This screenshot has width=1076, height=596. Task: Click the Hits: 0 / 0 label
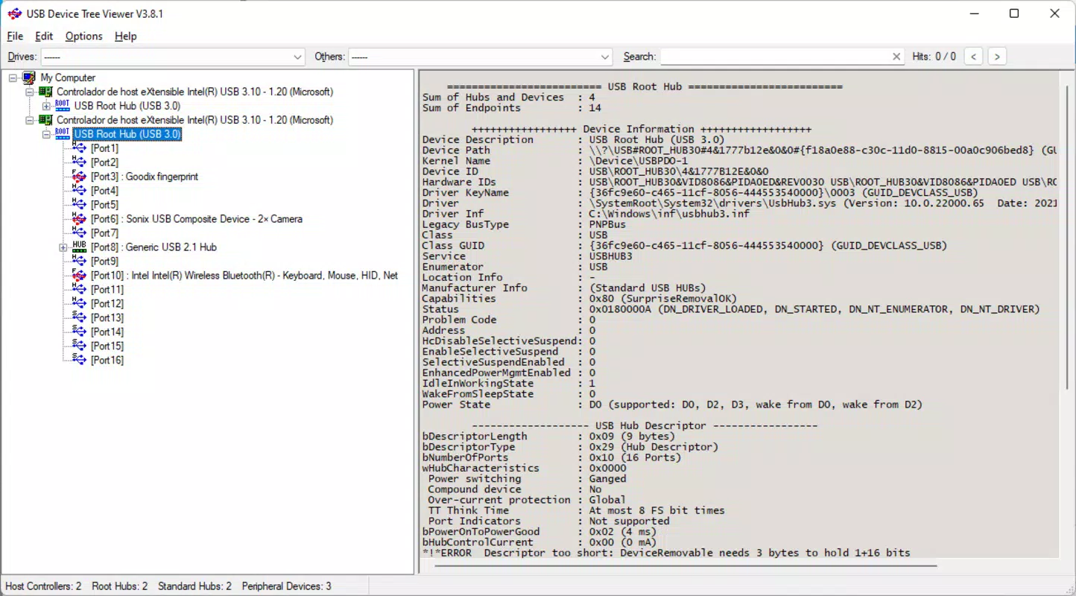tap(934, 57)
